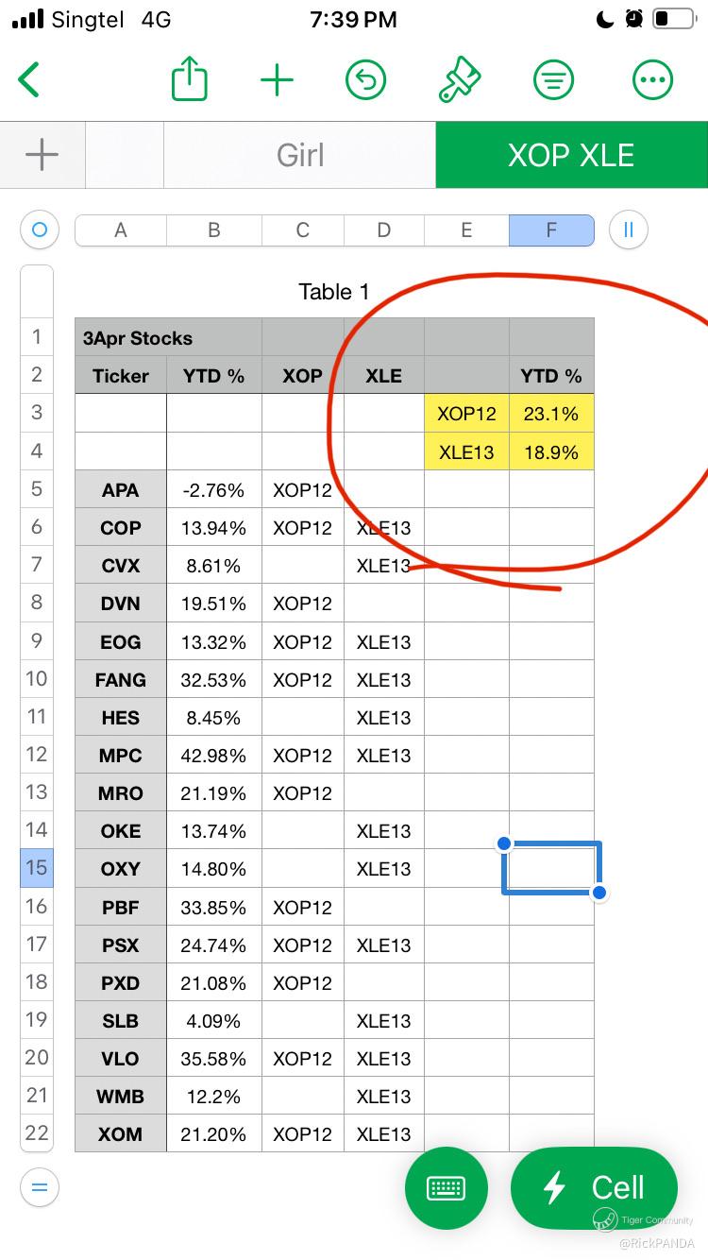Add a new sheet with plus tab
Viewport: 708px width, 1260px height.
coord(42,155)
